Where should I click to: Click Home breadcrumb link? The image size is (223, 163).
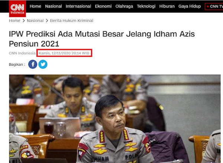(x=14, y=20)
